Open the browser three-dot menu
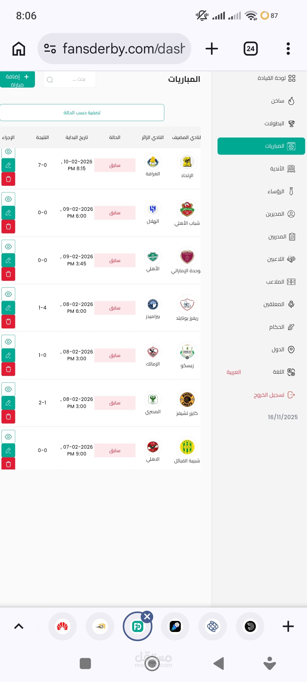 288,49
